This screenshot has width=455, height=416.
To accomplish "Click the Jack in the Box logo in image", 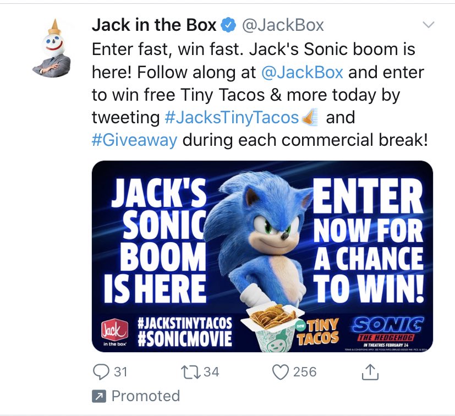I will pos(114,333).
